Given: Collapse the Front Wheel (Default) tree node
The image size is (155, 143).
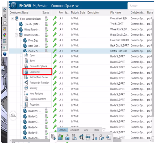Looking at the screenshot, I should pos(12,19).
